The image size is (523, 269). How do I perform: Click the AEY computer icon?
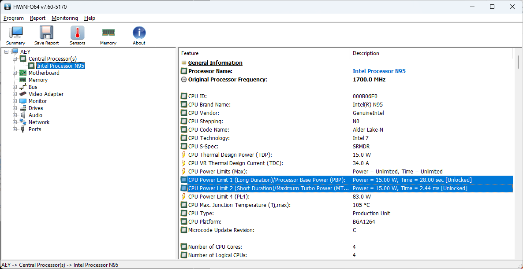pos(15,52)
